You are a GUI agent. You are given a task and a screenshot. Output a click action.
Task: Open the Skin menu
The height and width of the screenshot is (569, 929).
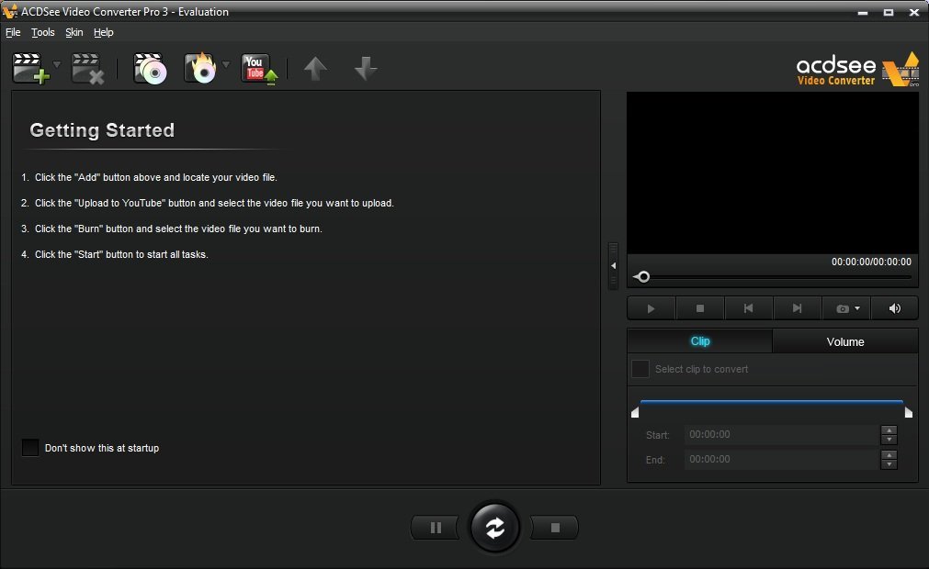(x=74, y=32)
